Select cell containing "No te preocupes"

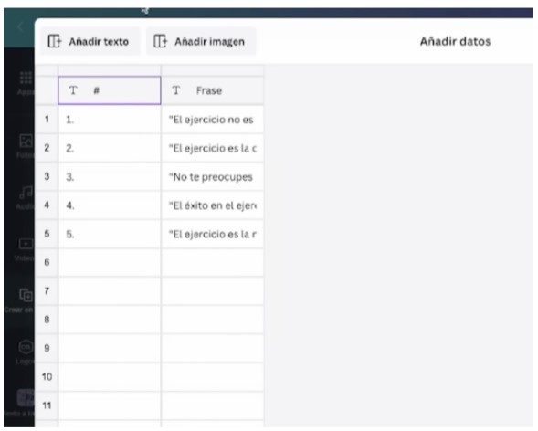tap(213, 177)
